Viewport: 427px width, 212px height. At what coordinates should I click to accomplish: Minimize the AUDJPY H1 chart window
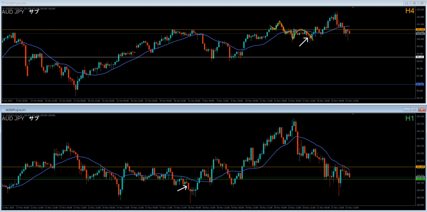point(407,110)
